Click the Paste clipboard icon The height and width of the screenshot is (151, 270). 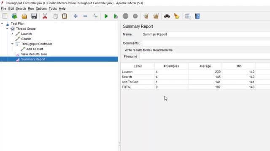coord(65,16)
